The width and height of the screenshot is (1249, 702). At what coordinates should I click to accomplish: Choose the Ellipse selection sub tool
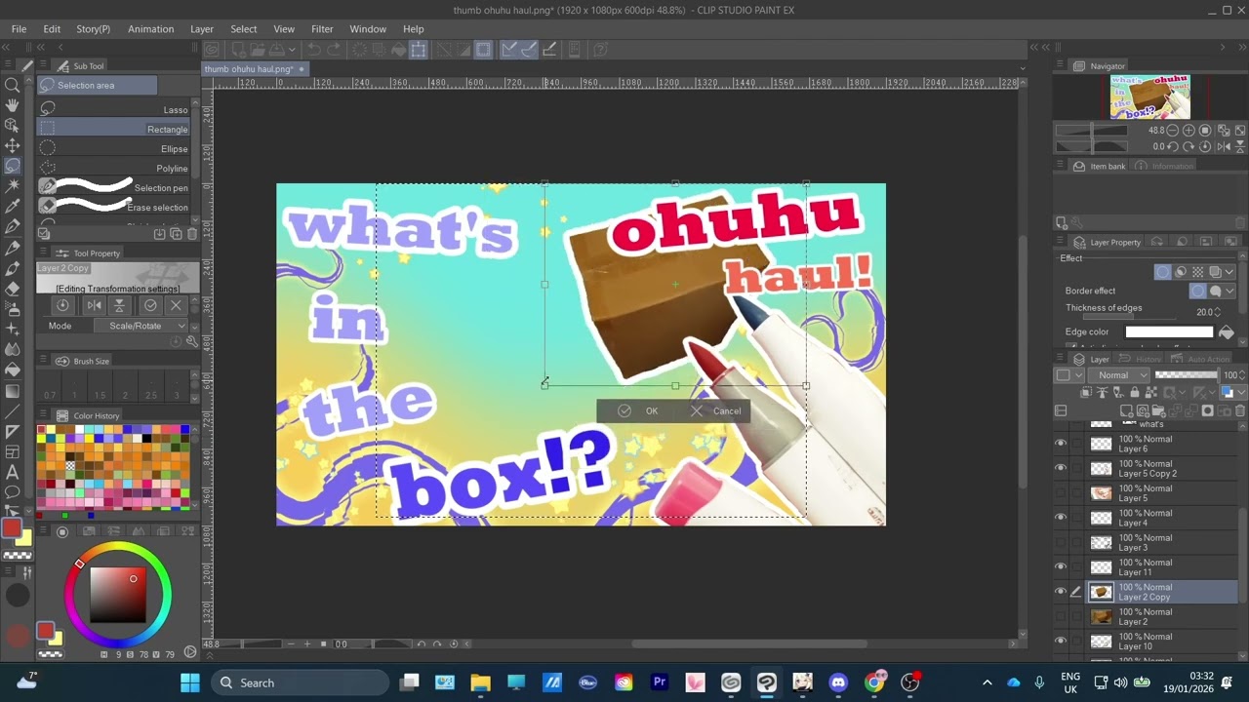coord(114,148)
